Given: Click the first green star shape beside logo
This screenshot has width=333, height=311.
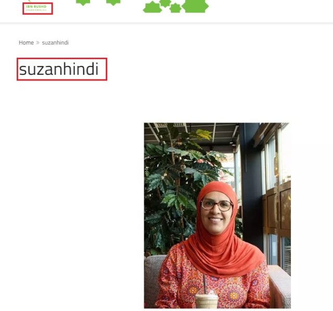Looking at the screenshot, I should (83, 3).
